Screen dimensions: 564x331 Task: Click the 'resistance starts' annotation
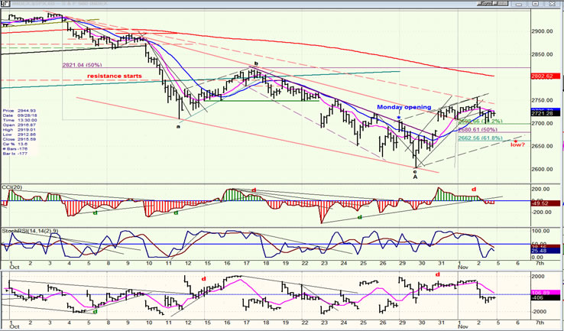(x=115, y=76)
